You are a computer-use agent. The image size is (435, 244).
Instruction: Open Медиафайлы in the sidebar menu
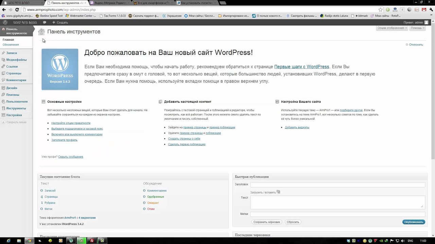pyautogui.click(x=16, y=60)
